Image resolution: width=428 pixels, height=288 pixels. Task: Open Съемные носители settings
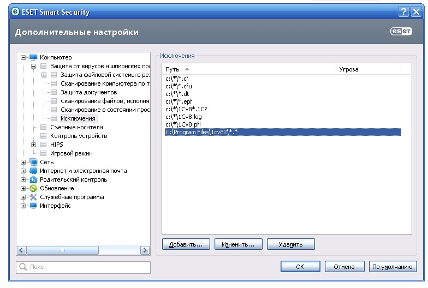76,127
